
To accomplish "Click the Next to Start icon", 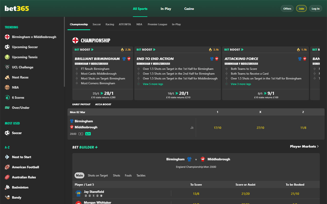I will tap(7, 157).
